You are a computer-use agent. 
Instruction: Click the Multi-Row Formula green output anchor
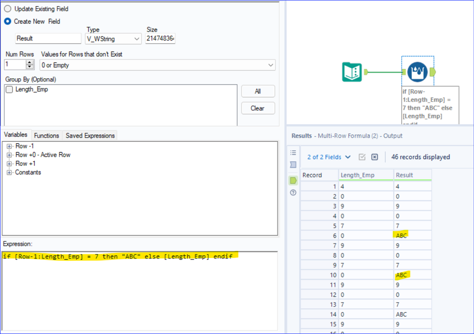tap(433, 72)
